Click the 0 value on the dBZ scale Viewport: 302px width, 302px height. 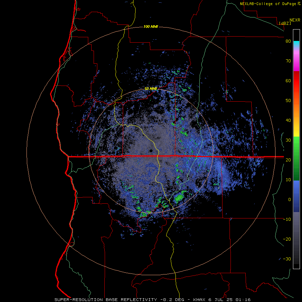(290, 200)
